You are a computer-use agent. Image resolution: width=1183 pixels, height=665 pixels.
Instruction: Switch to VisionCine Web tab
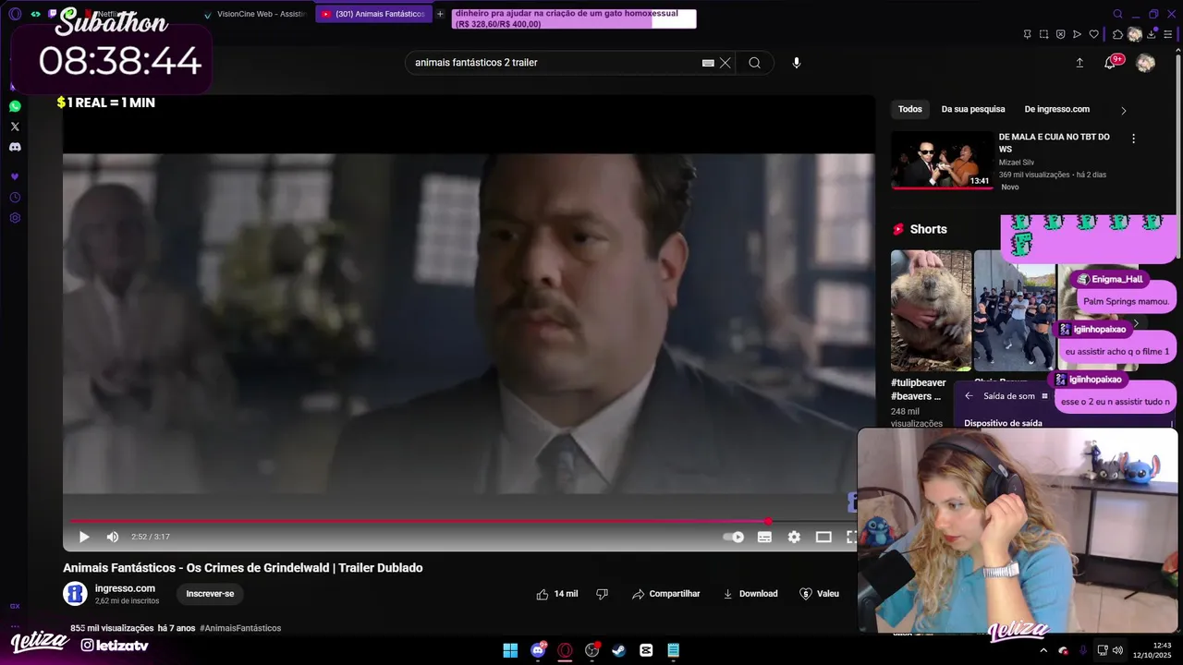tap(254, 14)
